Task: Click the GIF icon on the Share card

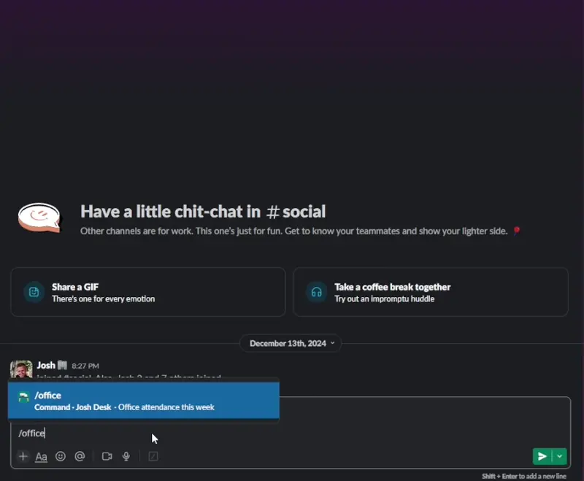Action: point(34,292)
